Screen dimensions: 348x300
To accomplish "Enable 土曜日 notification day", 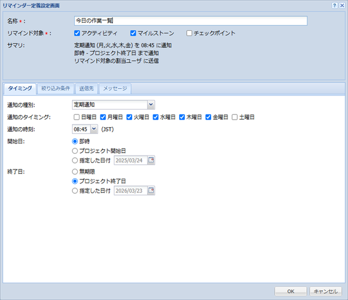I will click(x=235, y=117).
